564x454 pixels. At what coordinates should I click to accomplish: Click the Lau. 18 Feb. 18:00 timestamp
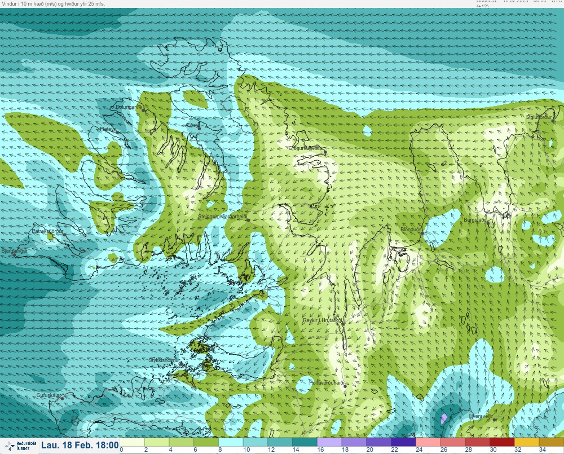pyautogui.click(x=80, y=446)
